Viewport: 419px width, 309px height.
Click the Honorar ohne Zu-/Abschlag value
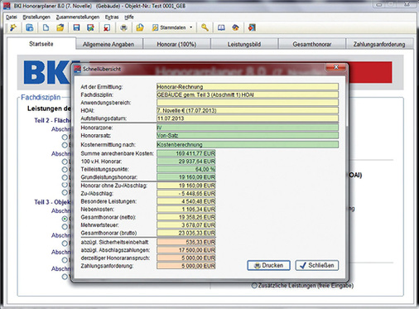click(x=186, y=186)
